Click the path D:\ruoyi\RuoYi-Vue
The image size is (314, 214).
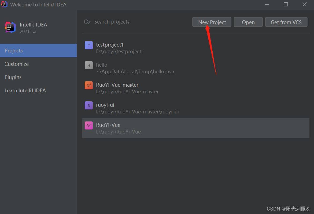click(118, 132)
